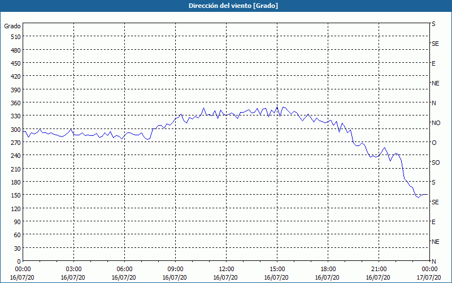452x283 pixels.
Task: Select the E compass label aligned with 90
Action: 433,222
